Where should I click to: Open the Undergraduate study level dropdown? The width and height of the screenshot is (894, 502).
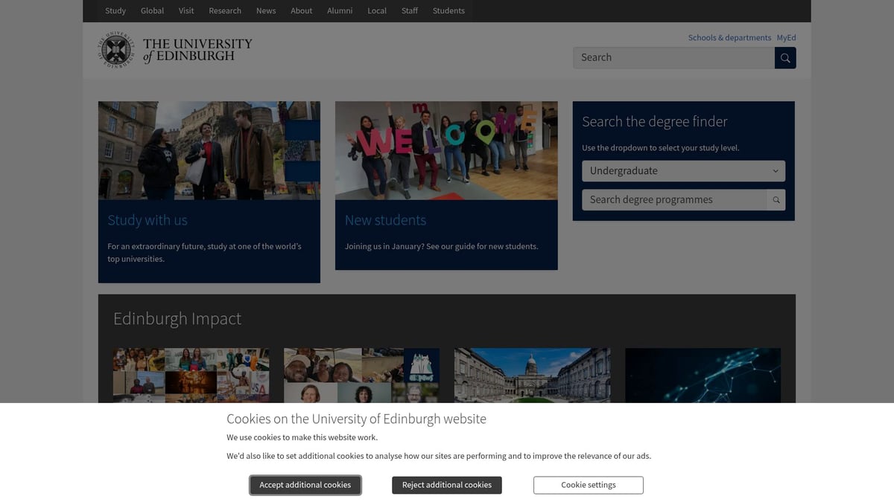pos(683,171)
